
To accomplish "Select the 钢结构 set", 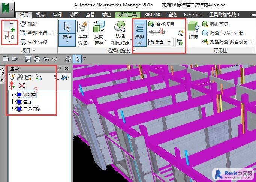I will (x=29, y=95).
